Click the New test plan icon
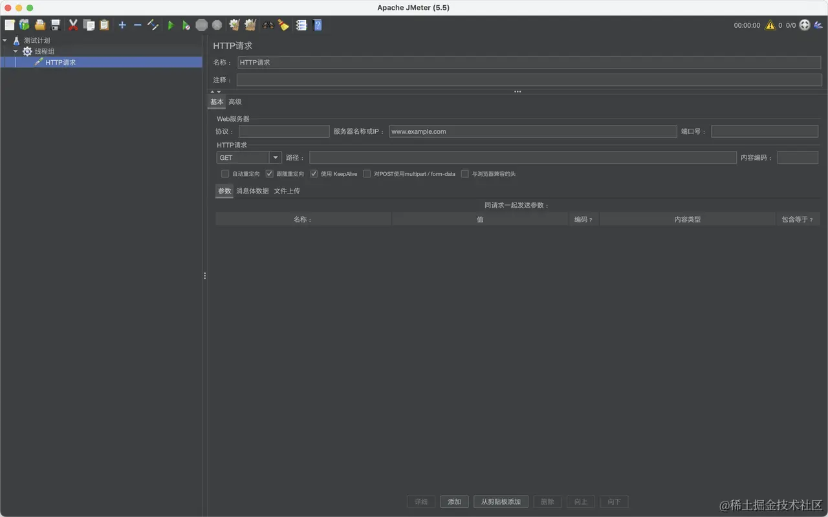828x517 pixels. [x=10, y=25]
